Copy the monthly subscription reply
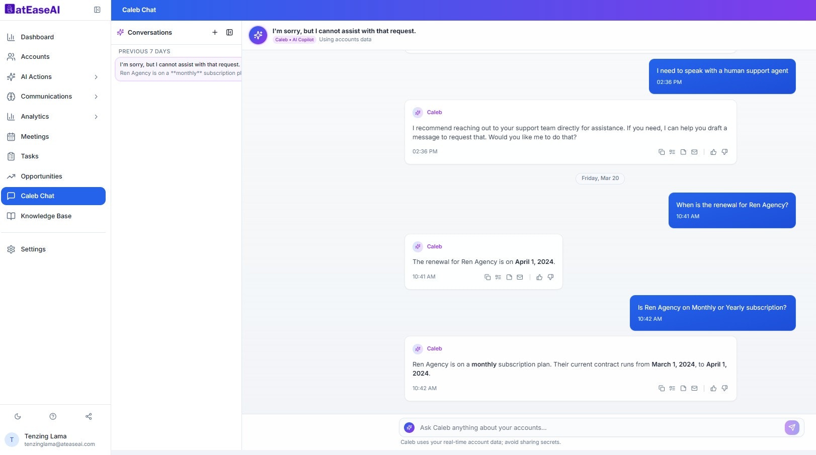816x455 pixels. pyautogui.click(x=662, y=388)
